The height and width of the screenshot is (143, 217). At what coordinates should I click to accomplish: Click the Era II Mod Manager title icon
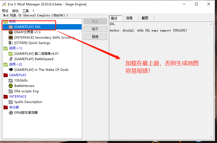(4, 4)
